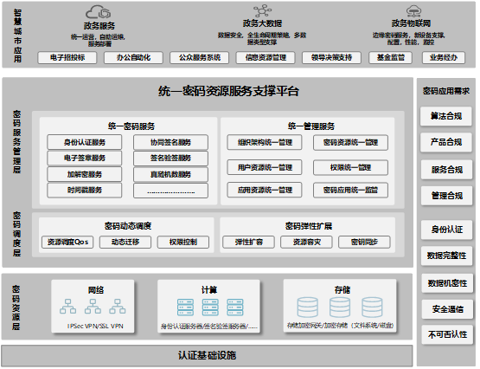Select the 电子招投标 box
Viewport: 480px width, 369px height.
(67, 58)
